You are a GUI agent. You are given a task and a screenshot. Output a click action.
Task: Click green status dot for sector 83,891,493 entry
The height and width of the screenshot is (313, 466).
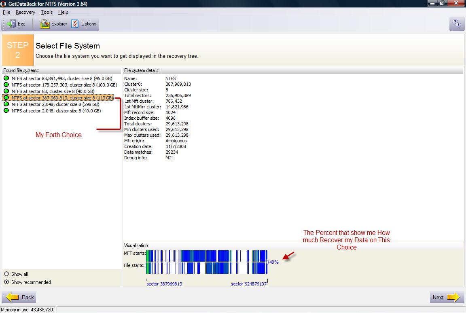6,78
